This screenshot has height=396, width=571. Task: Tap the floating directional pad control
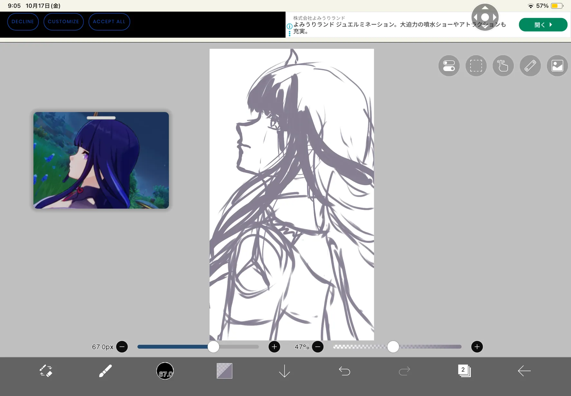(485, 17)
